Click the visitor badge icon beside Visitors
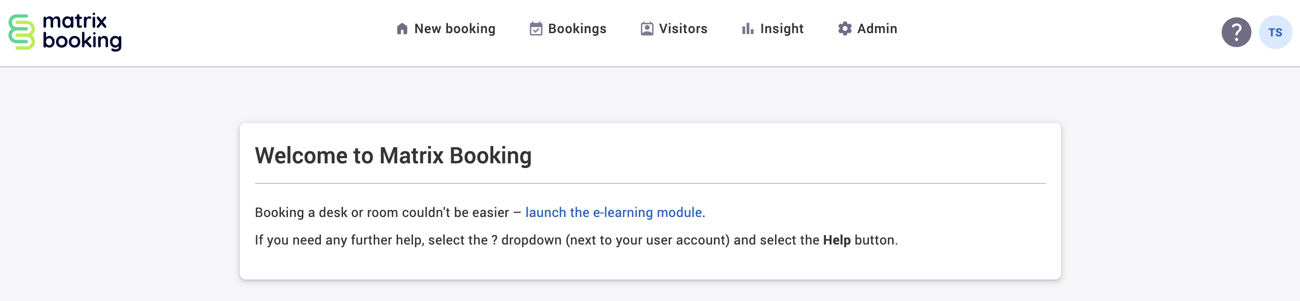Image resolution: width=1300 pixels, height=301 pixels. 646,29
